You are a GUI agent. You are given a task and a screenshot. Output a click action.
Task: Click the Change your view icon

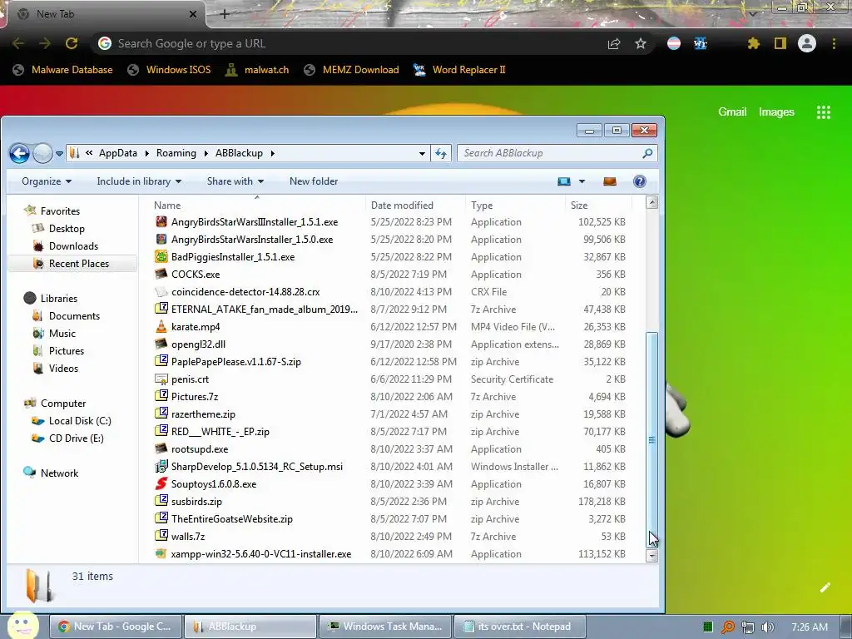coord(564,181)
